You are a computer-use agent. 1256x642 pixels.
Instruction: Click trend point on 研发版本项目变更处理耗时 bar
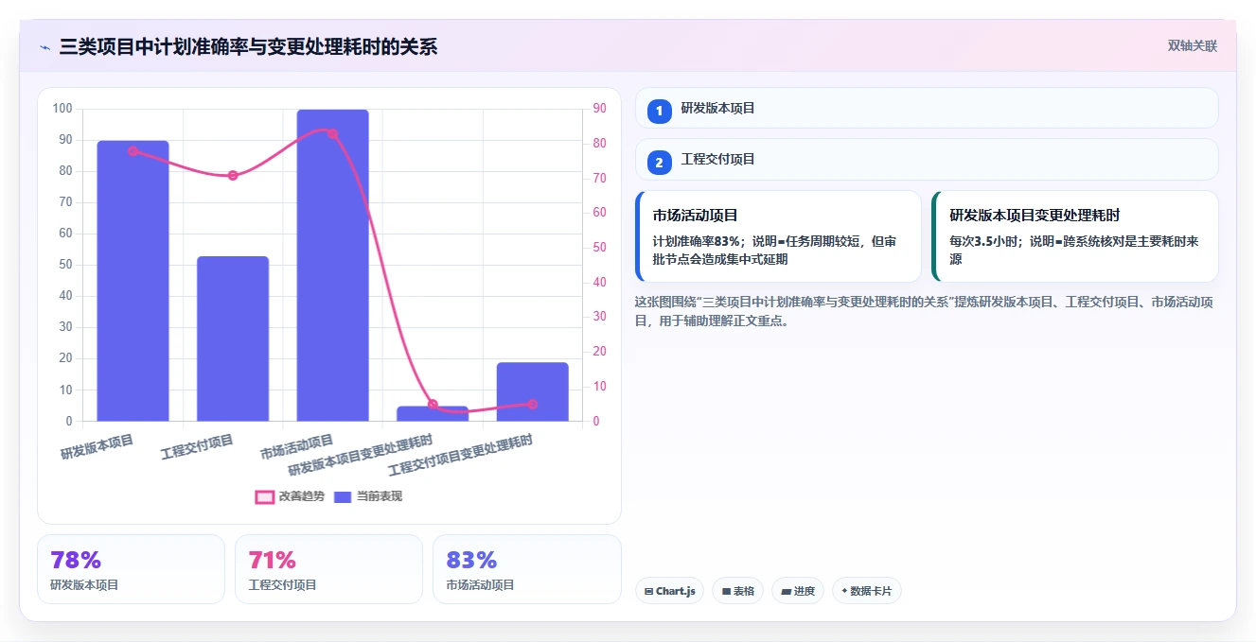pyautogui.click(x=433, y=404)
